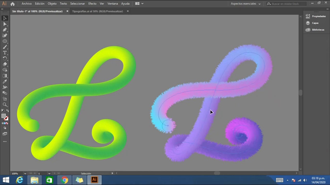Select the Shape Builder tool
The image size is (330, 185).
(x=5, y=70)
